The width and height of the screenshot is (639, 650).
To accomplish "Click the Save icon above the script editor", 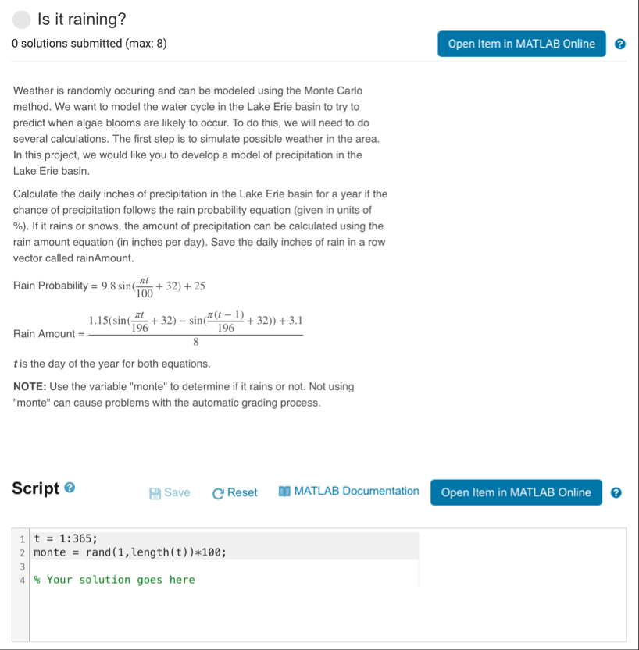I will [154, 492].
